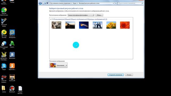Open the address bar history dropdown arrow
This screenshot has height=96, width=171.
(x=113, y=3)
